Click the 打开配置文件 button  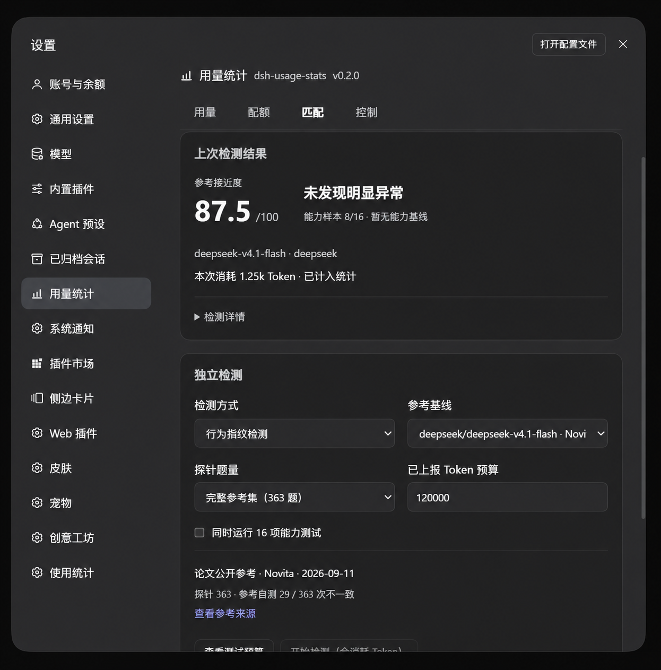tap(569, 44)
